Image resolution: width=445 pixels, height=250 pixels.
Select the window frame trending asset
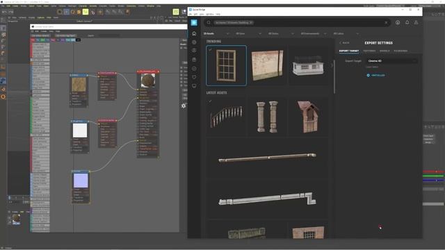226,65
